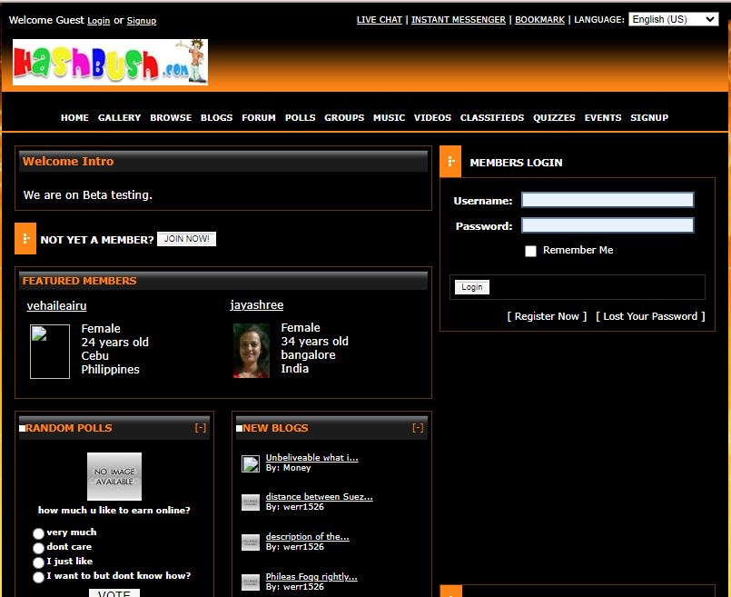Click the No Image Available poll picture

(x=114, y=476)
